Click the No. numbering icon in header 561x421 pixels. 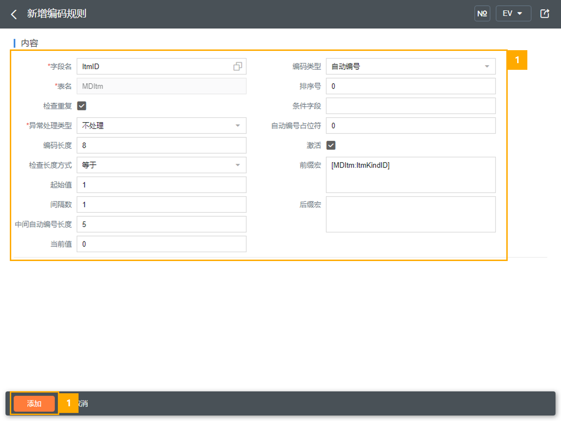coord(482,14)
